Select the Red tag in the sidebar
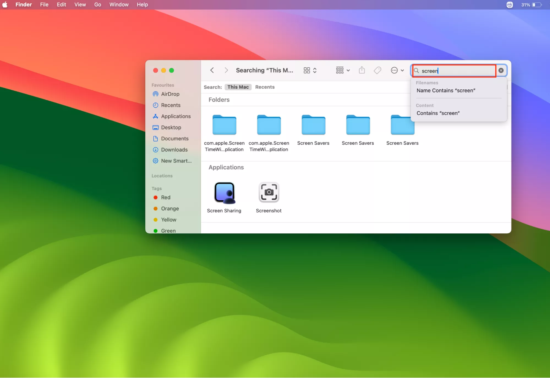 pyautogui.click(x=165, y=197)
